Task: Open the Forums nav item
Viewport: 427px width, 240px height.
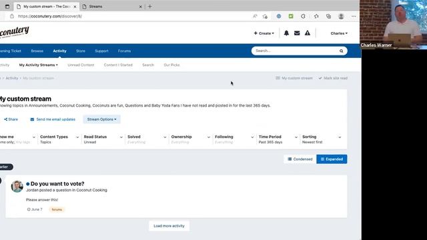Action: click(125, 51)
